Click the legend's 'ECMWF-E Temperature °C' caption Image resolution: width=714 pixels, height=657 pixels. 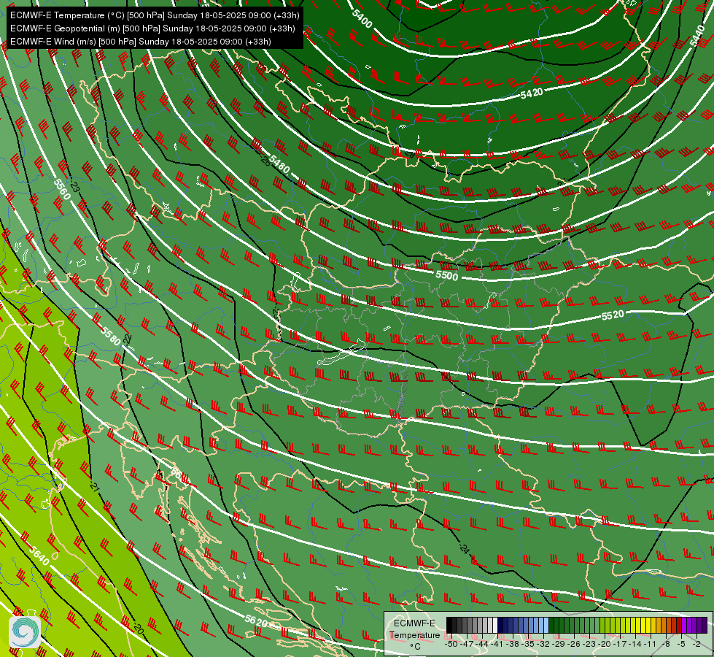coord(414,634)
